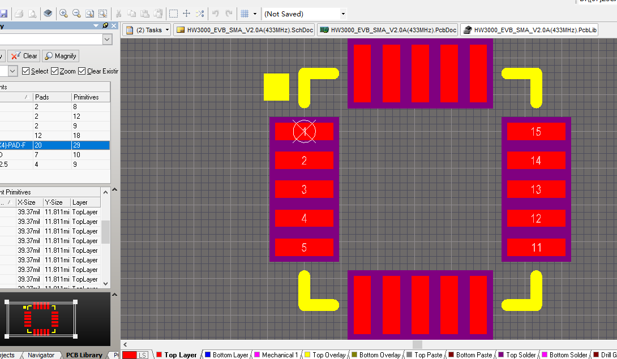Sort by the Pads column header

click(52, 97)
